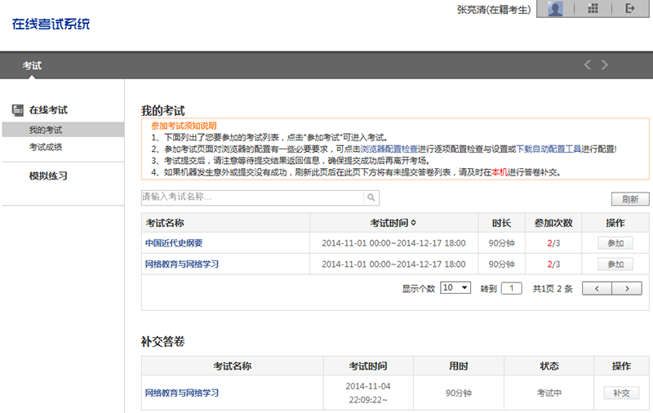Click 参加 button for 中国近代史纲要
This screenshot has height=413, width=653.
pos(615,243)
